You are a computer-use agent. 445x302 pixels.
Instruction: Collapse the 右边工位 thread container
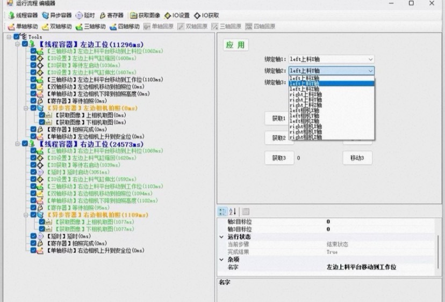tap(18, 144)
